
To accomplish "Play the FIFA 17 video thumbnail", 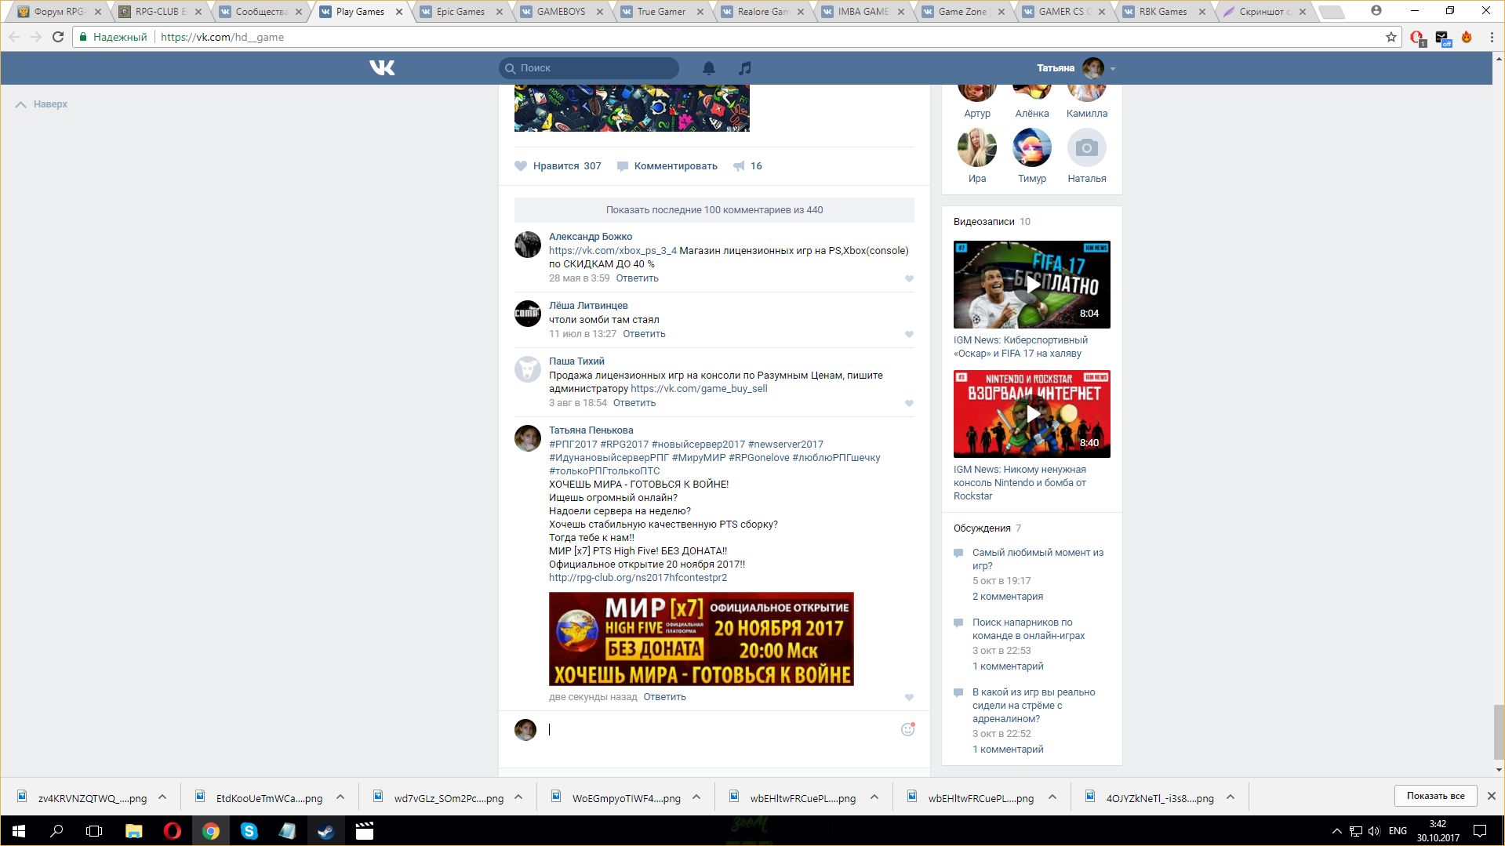I will point(1031,285).
